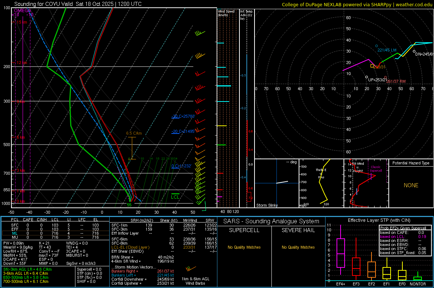Click the 'Prob EF2+ Given Supercell' legend title
434x288 pixels.
click(403, 228)
